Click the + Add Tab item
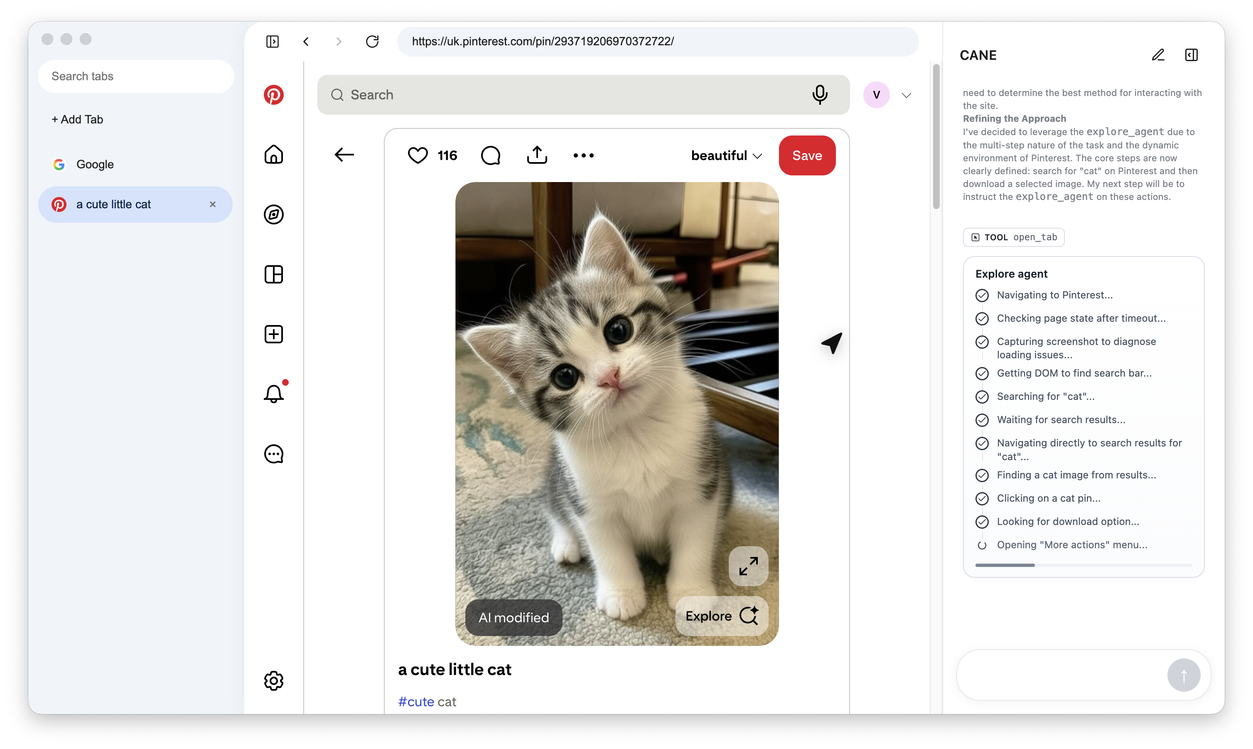1253x749 pixels. tap(77, 120)
